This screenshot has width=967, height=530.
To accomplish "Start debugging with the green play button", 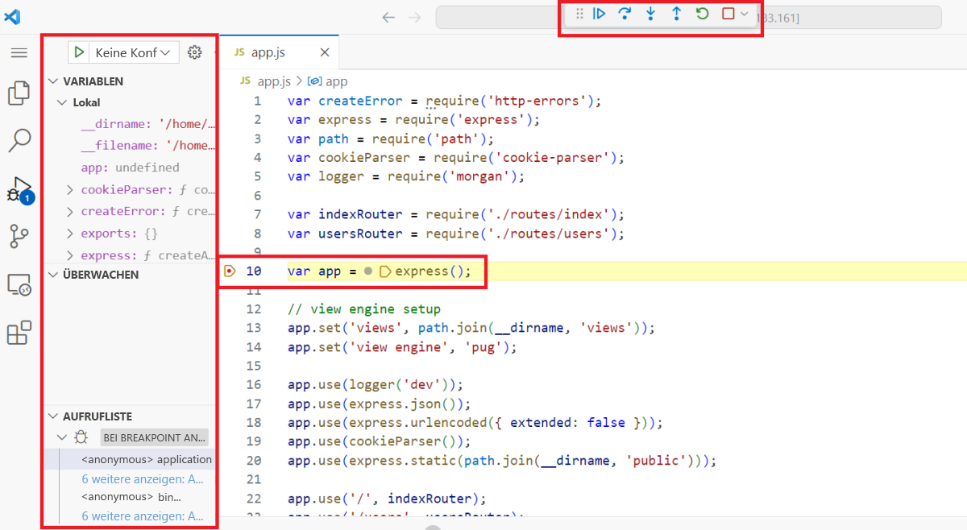I will 78,51.
